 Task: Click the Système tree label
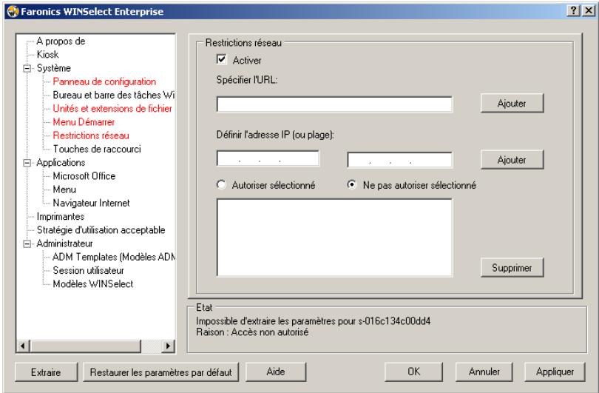point(53,68)
